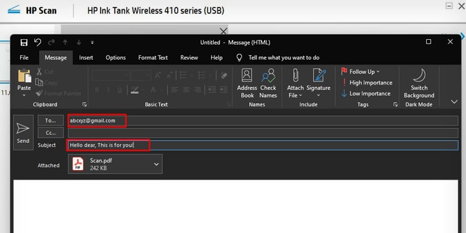The image size is (466, 233).
Task: Click the HP Scan logo icon
Action: (x=14, y=10)
